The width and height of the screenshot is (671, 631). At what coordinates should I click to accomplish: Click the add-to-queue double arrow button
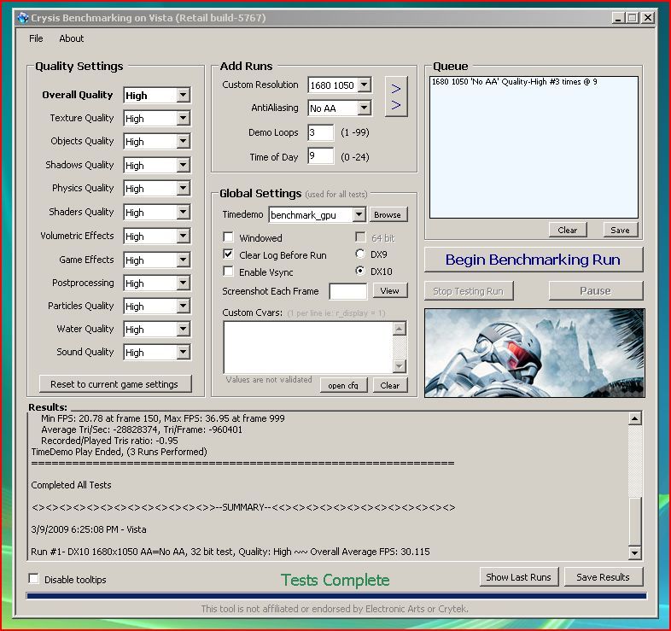[396, 96]
